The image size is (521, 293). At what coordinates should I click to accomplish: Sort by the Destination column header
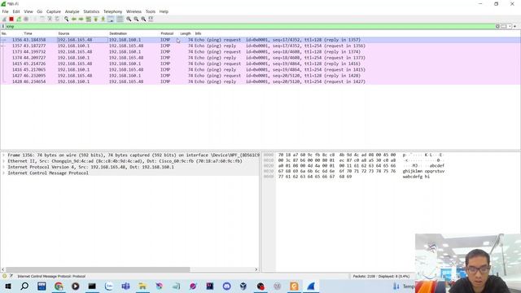tap(118, 33)
